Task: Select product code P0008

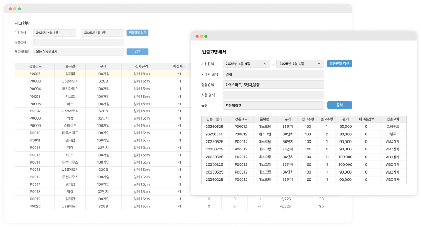Action: pos(35,118)
